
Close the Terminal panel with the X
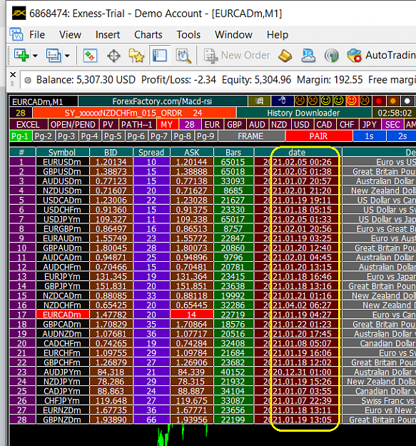[x=13, y=74]
